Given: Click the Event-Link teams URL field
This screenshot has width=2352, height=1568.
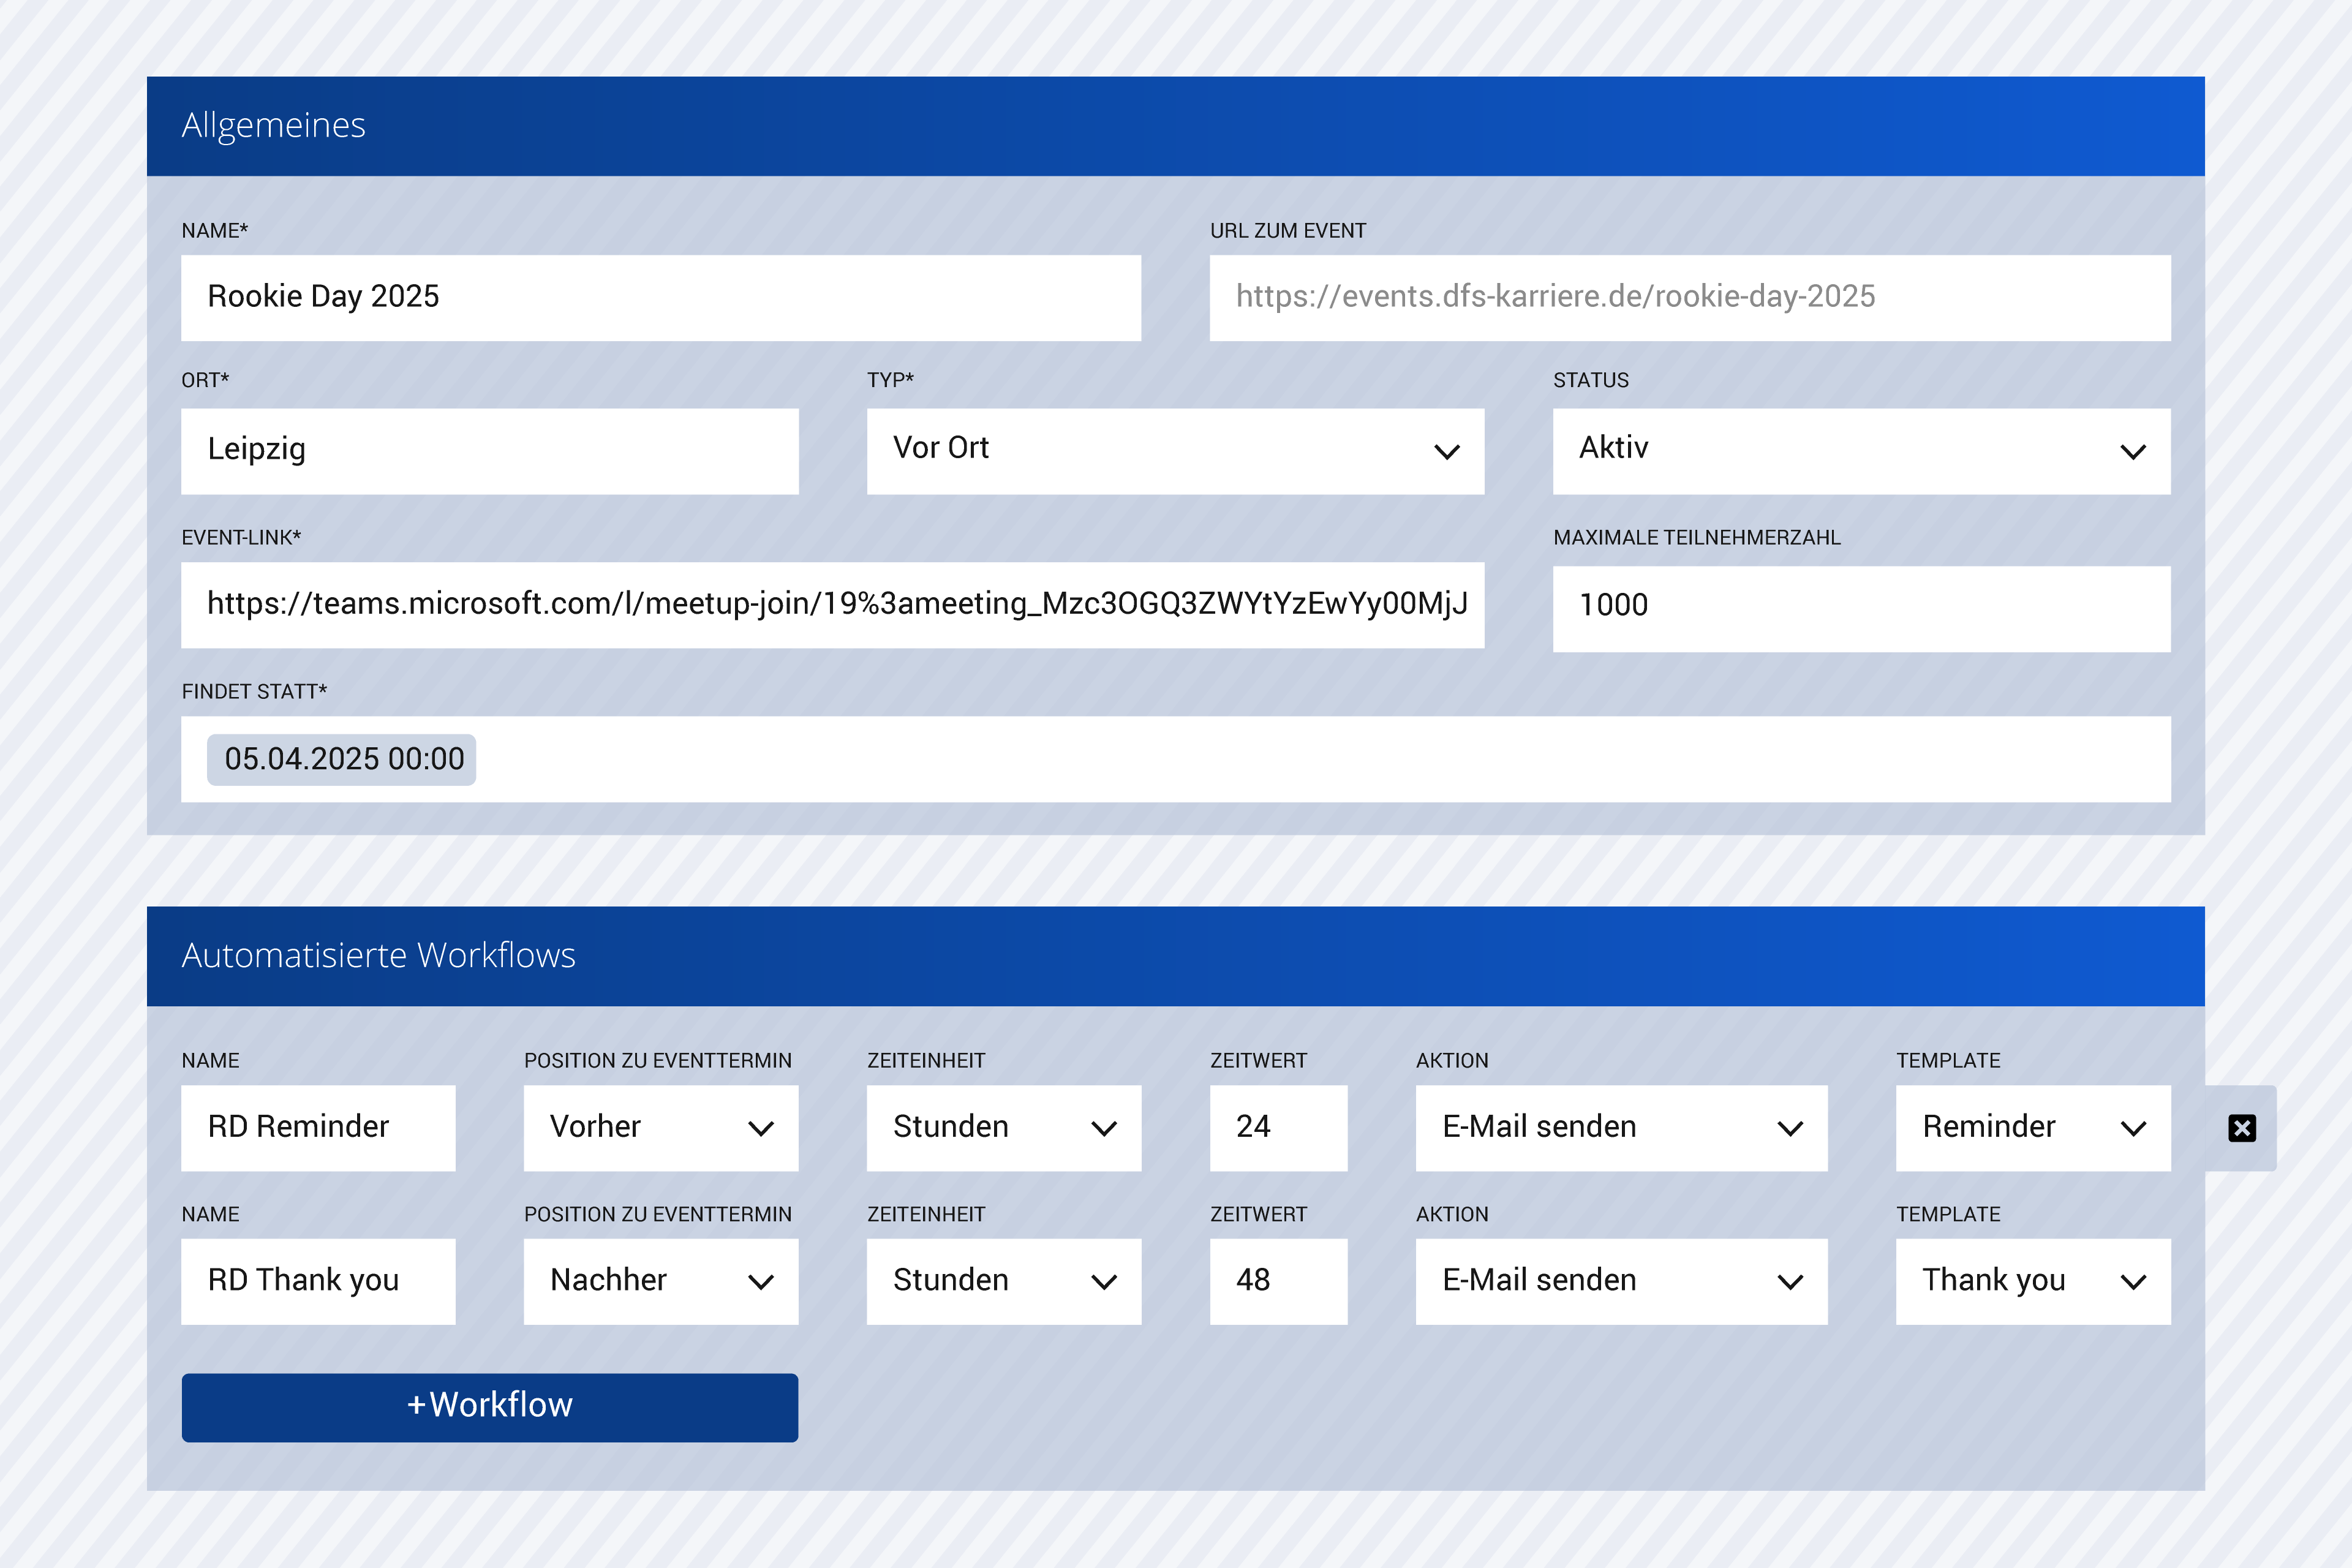Looking at the screenshot, I should click(x=832, y=604).
